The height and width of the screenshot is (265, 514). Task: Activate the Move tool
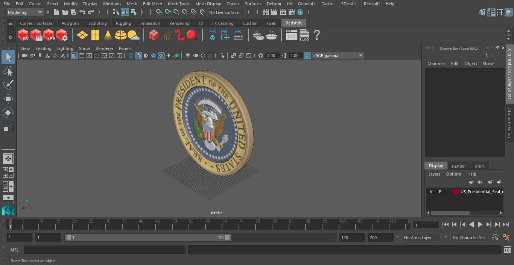coord(8,99)
